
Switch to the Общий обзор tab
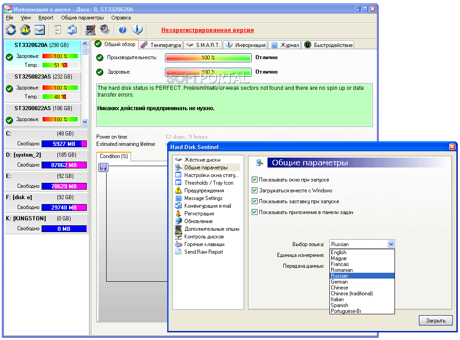tap(115, 44)
